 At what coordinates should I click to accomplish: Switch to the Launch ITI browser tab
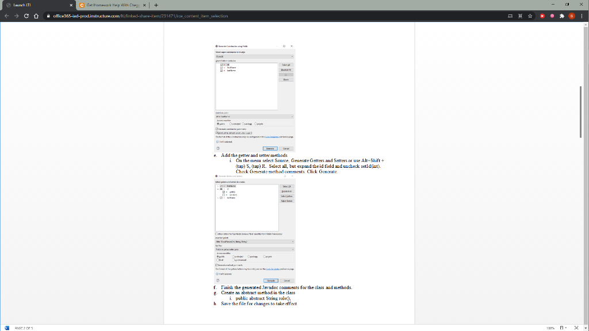coord(35,5)
